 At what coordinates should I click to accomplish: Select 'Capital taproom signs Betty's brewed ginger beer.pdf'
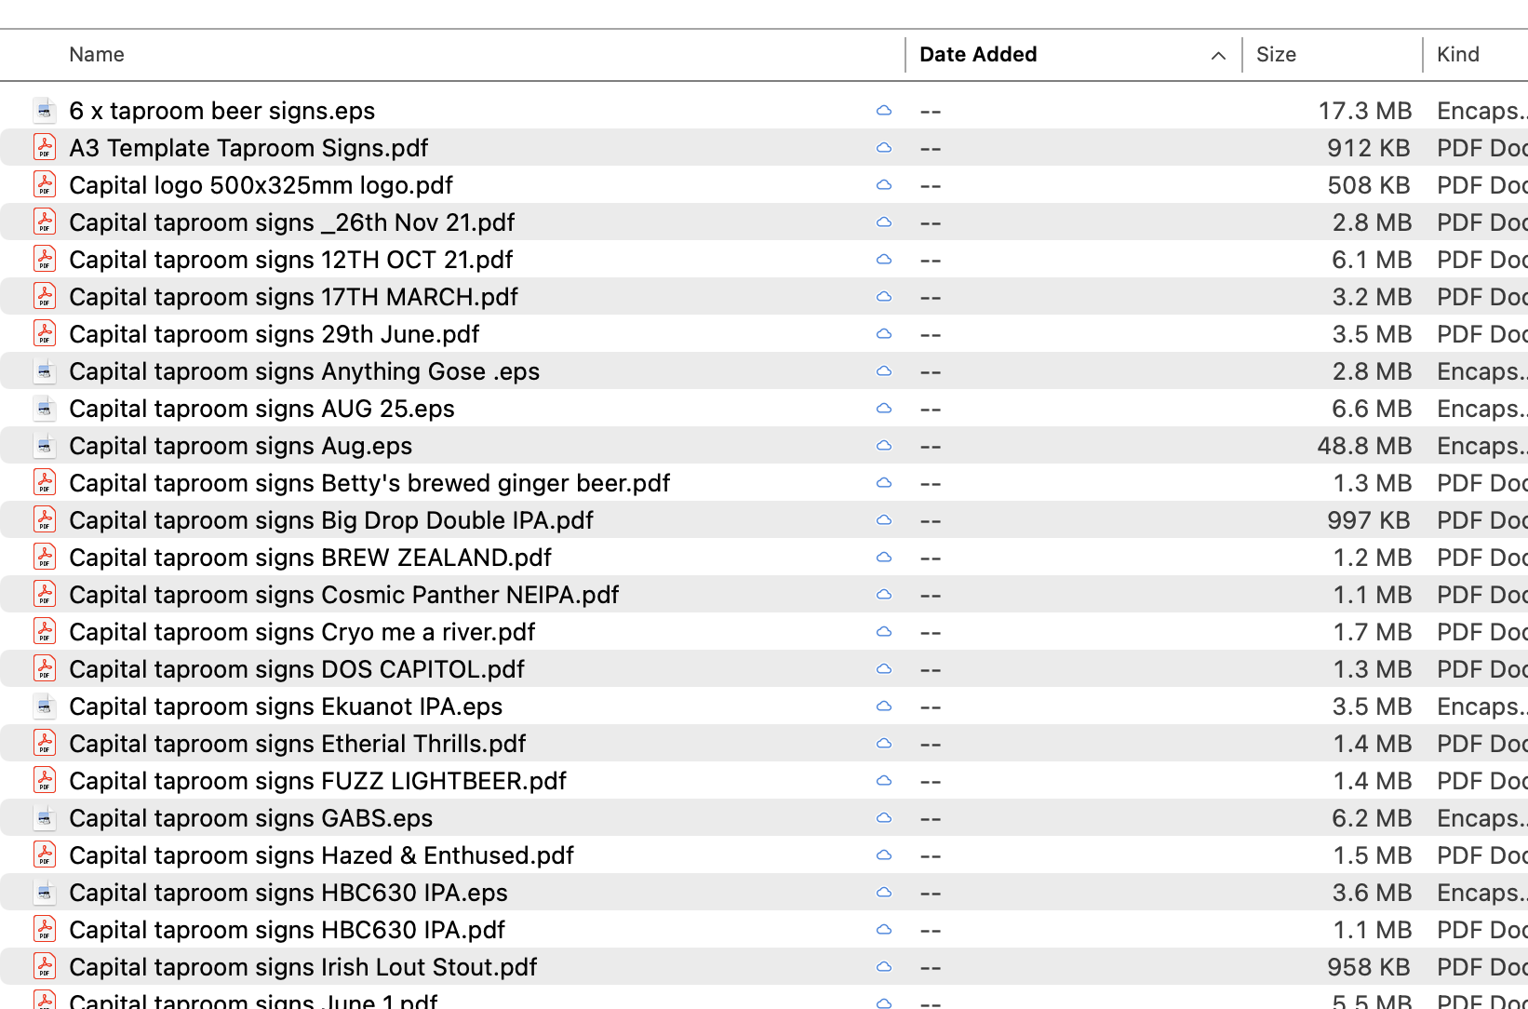pos(369,483)
